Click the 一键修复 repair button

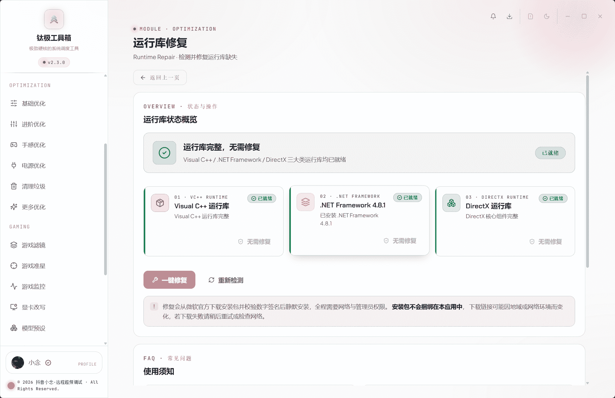click(169, 280)
